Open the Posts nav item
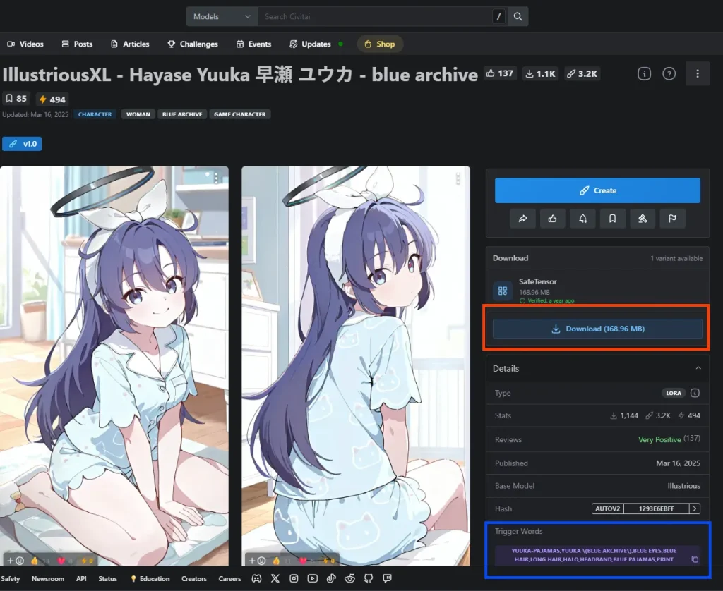 tap(77, 44)
